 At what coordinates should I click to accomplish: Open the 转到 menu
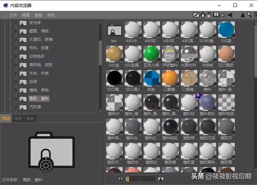tap(51, 15)
